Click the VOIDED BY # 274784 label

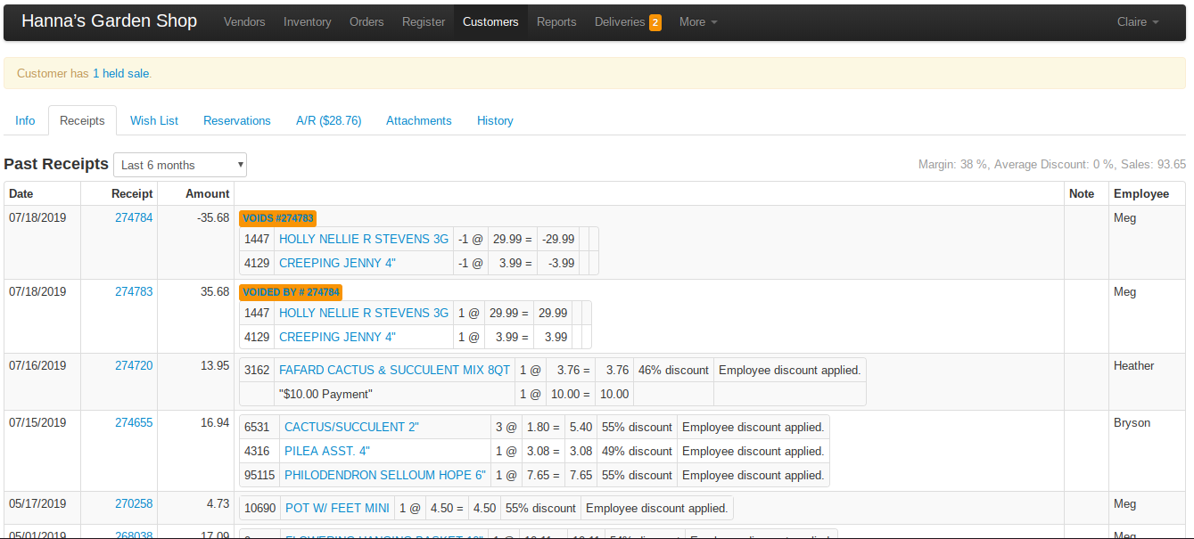pyautogui.click(x=291, y=292)
